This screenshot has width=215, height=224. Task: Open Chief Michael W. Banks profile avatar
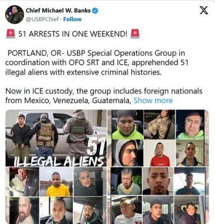pyautogui.click(x=15, y=15)
